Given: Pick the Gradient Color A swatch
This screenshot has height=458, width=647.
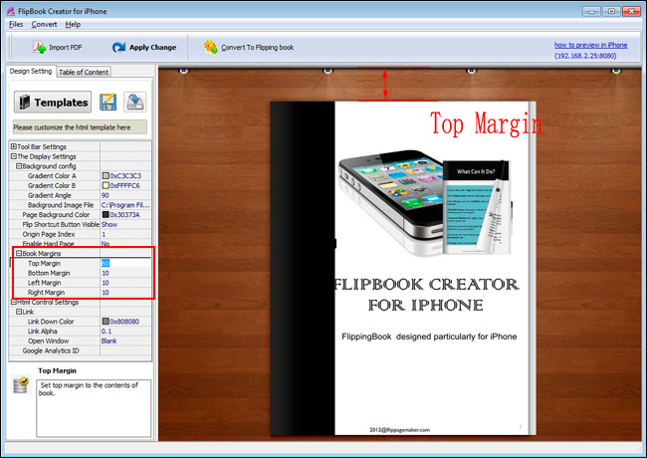Looking at the screenshot, I should point(106,176).
